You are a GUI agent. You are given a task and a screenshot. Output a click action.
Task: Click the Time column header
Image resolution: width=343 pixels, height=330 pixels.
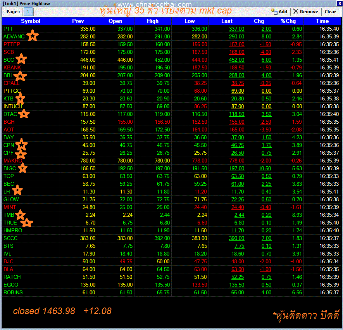point(322,21)
